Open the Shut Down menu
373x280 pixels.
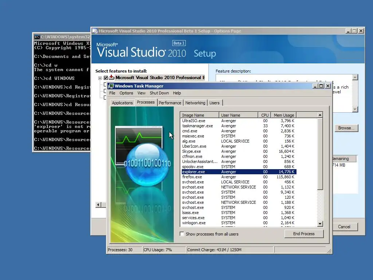tap(159, 93)
